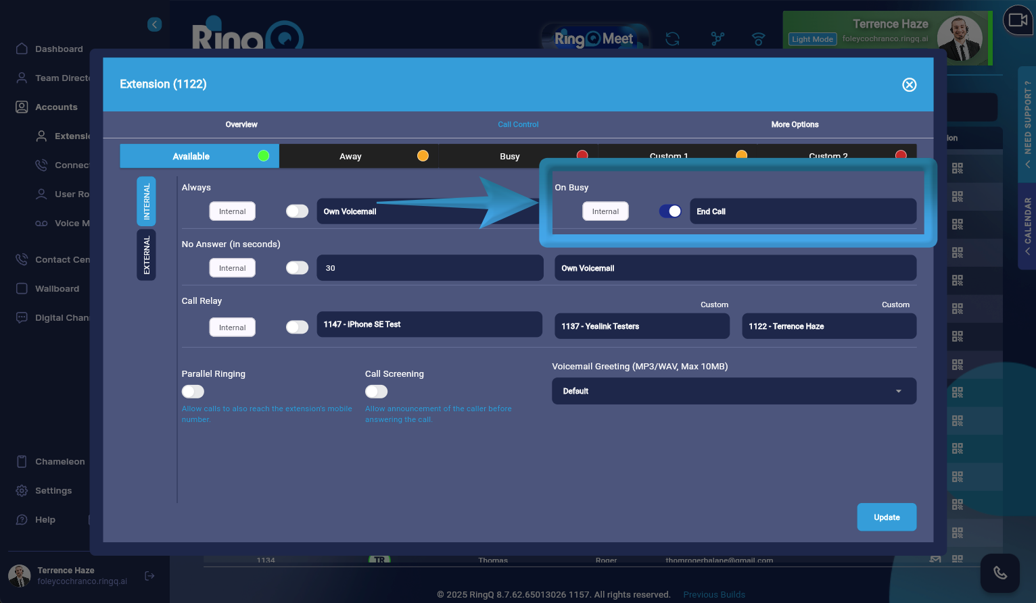Image resolution: width=1036 pixels, height=603 pixels.
Task: Open the On Busy End Call dropdown
Action: (x=802, y=211)
